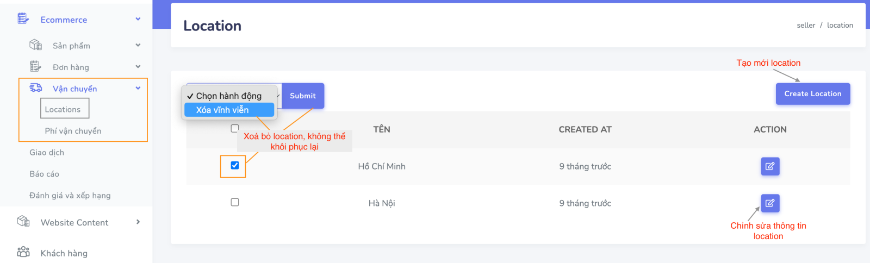Click the Khách hàng people icon
This screenshot has height=263, width=870.
23,252
